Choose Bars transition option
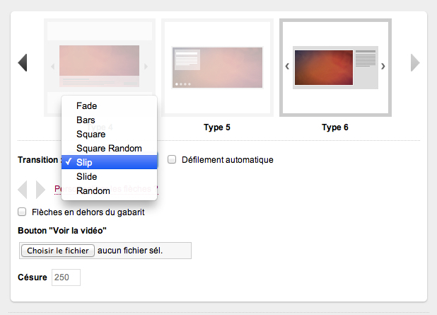 pos(86,120)
